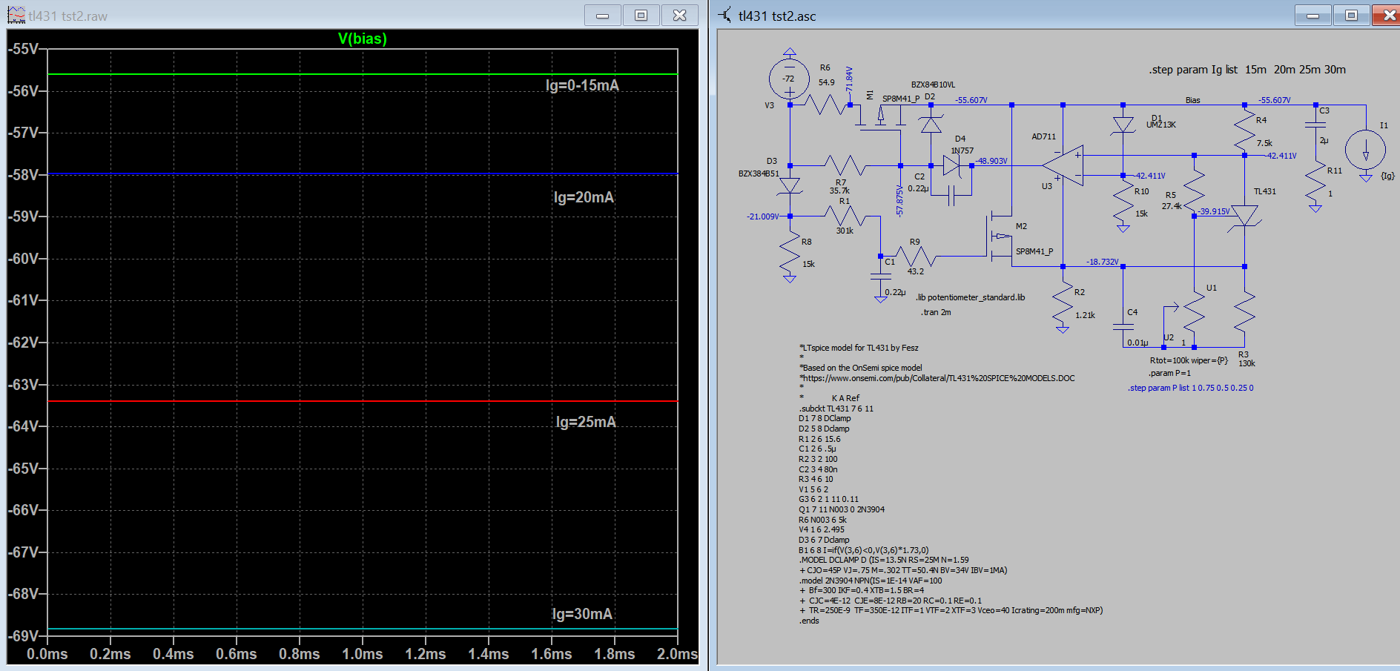Select resistor R1 301k symbol

845,216
